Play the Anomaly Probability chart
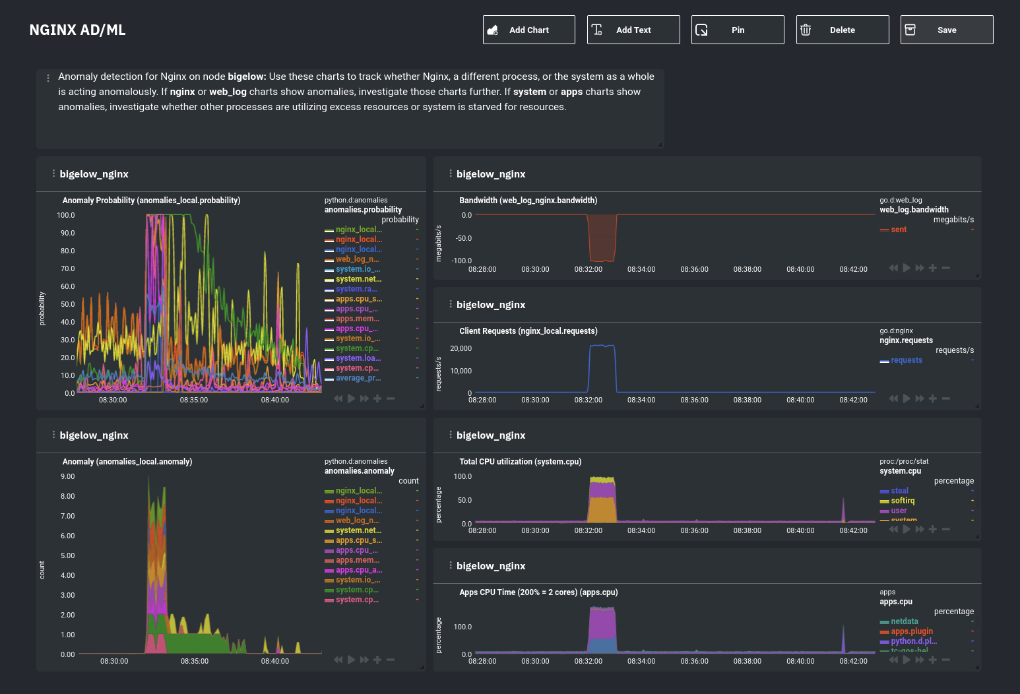1020x694 pixels. coord(352,398)
